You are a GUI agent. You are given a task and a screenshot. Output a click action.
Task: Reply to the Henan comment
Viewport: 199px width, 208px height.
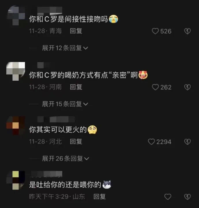(76, 87)
